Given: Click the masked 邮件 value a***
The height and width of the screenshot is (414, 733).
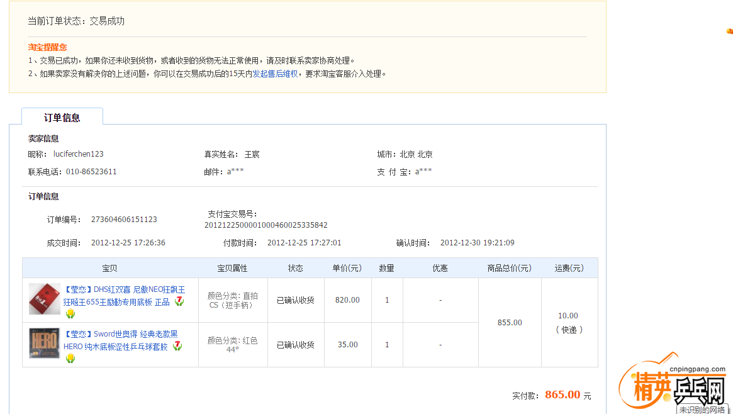Looking at the screenshot, I should (235, 172).
